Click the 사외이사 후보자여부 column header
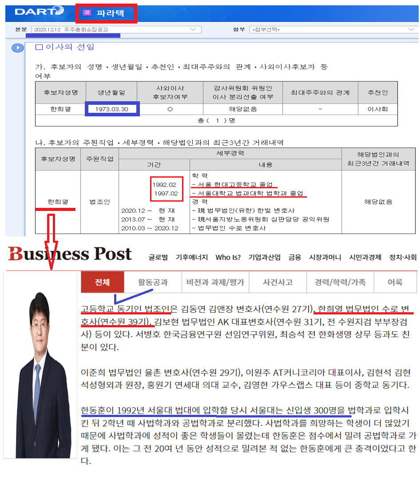The width and height of the screenshot is (420, 489). coord(170,93)
